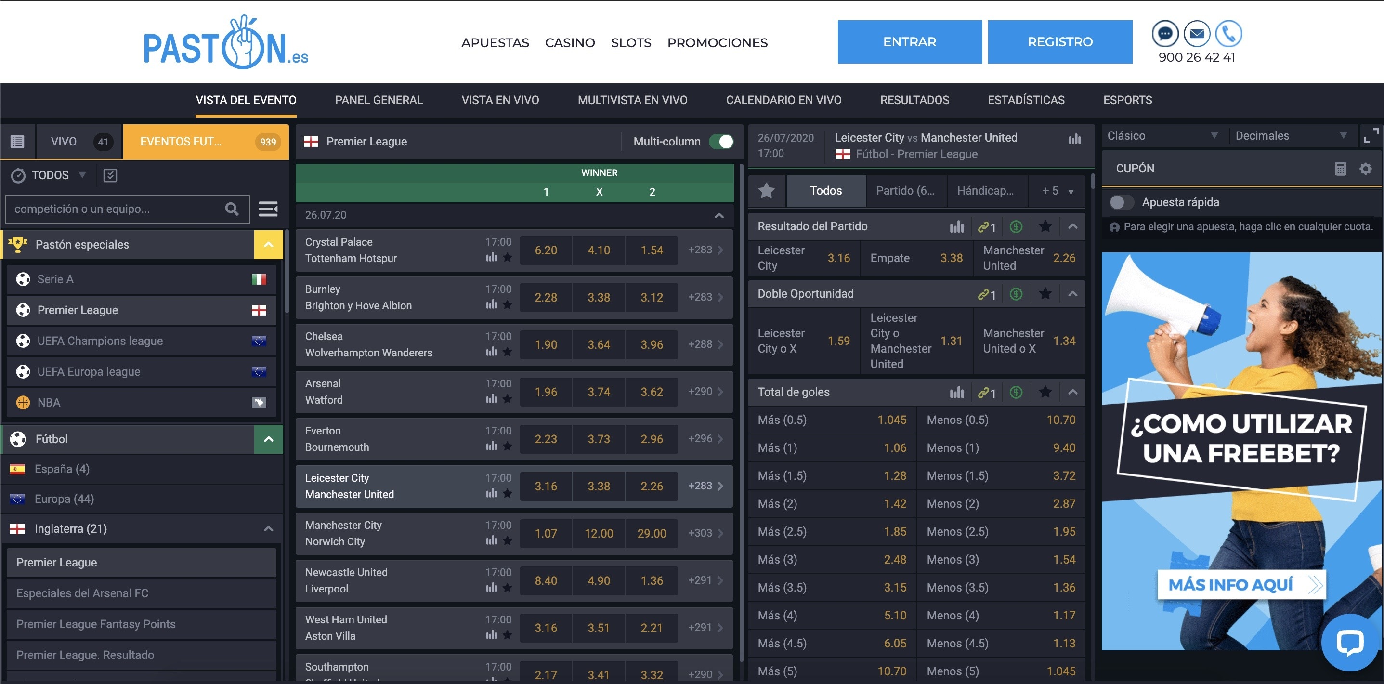Open the coupon calculator icon

tap(1341, 169)
